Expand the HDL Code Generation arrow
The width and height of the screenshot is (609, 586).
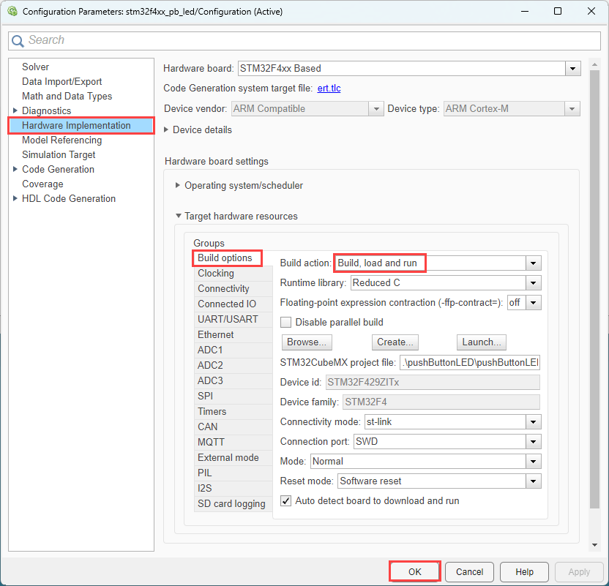tap(15, 198)
